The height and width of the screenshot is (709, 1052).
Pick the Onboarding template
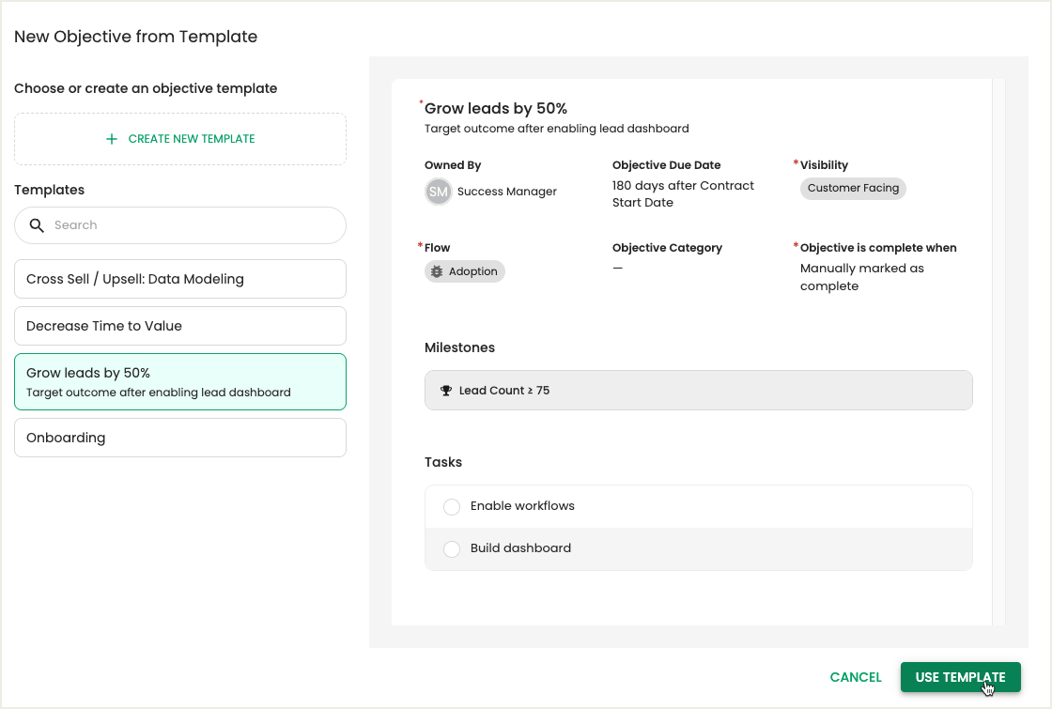pyautogui.click(x=180, y=438)
